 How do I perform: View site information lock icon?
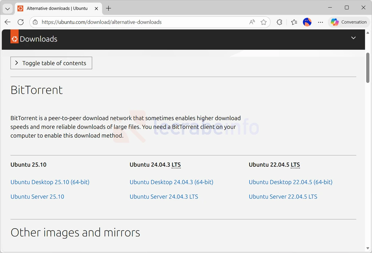tap(35, 22)
